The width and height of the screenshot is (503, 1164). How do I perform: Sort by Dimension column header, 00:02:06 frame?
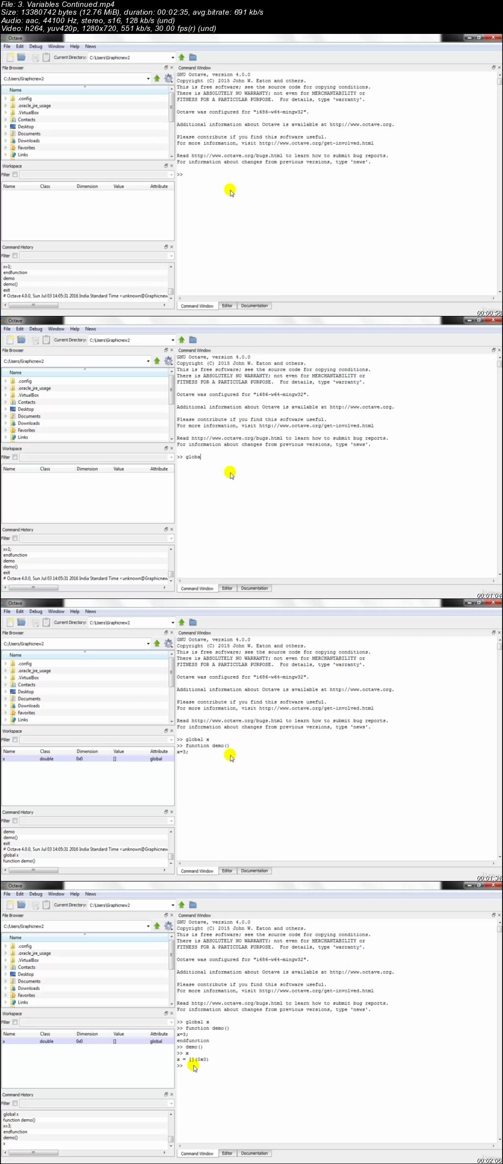[87, 1034]
